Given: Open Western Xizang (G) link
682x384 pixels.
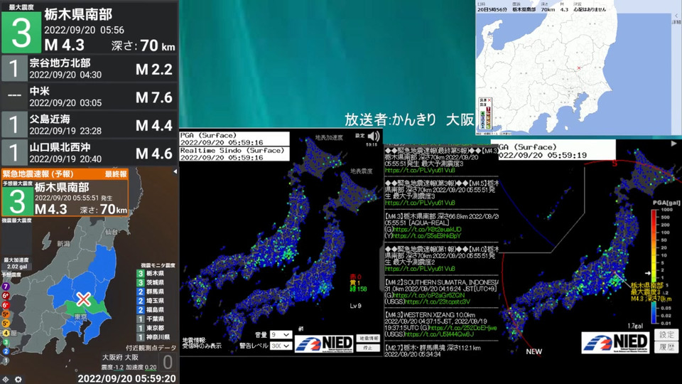Looking at the screenshot, I should tap(462, 327).
